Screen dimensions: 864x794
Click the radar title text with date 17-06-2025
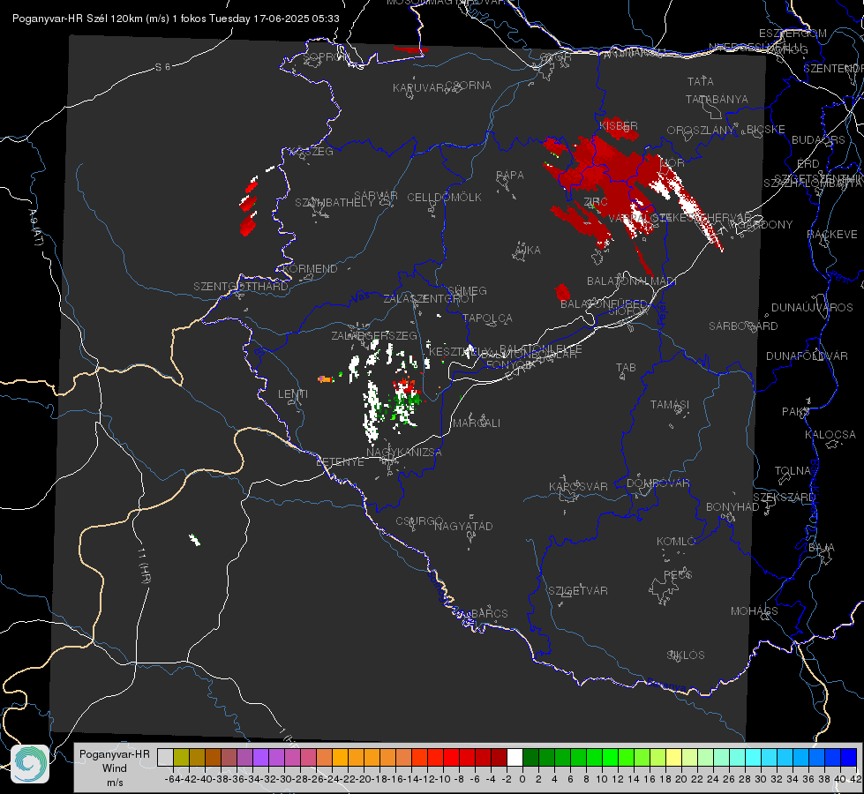pyautogui.click(x=176, y=19)
